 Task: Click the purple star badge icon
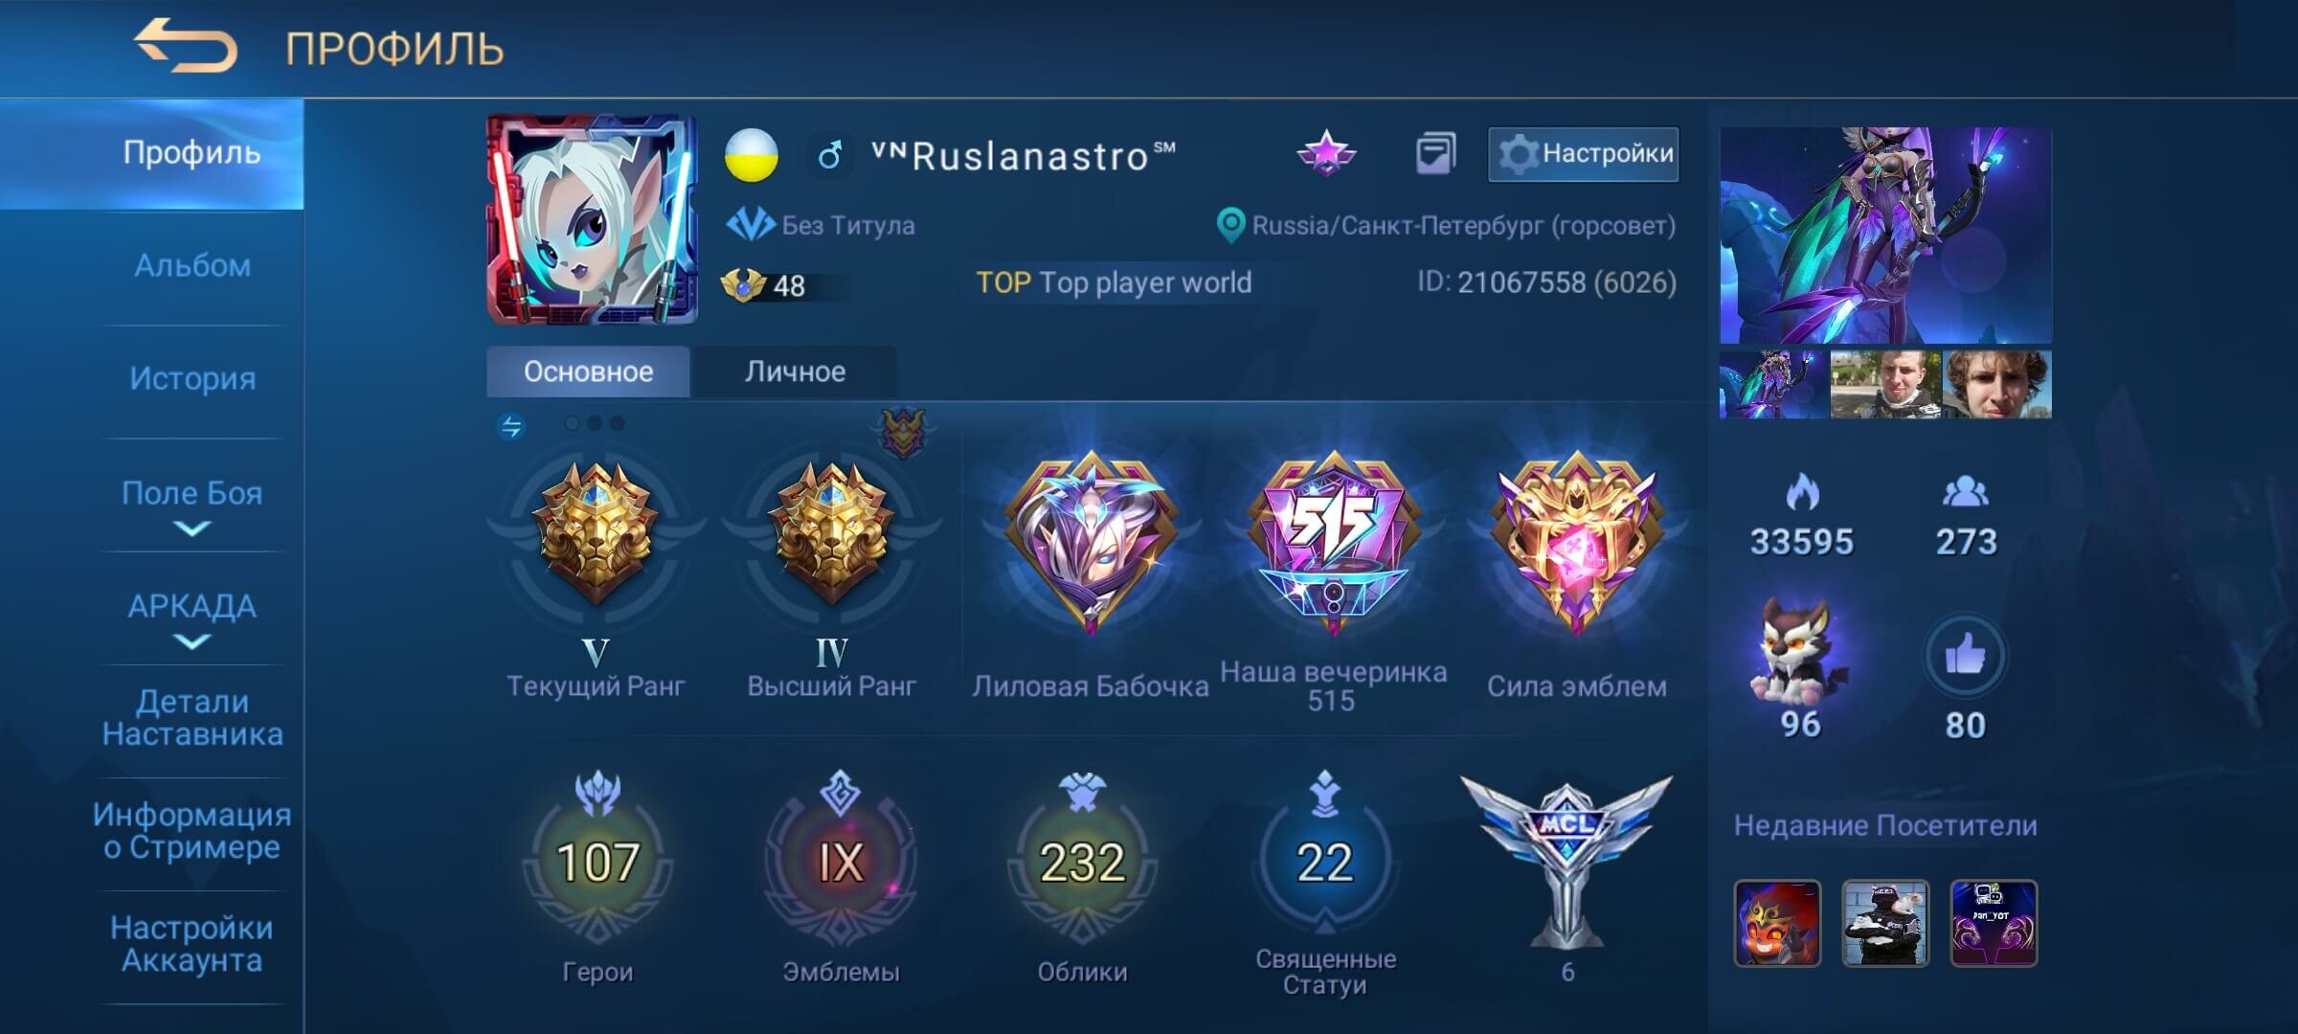click(x=1326, y=153)
